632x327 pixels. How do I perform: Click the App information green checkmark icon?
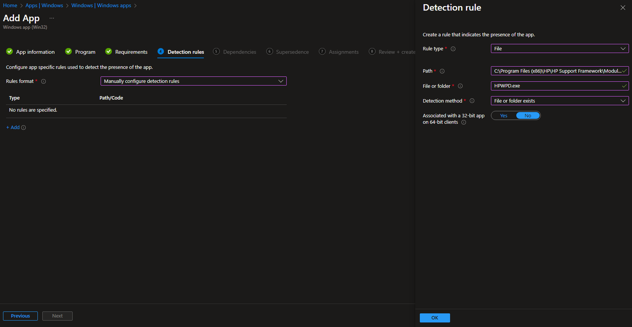pos(9,51)
